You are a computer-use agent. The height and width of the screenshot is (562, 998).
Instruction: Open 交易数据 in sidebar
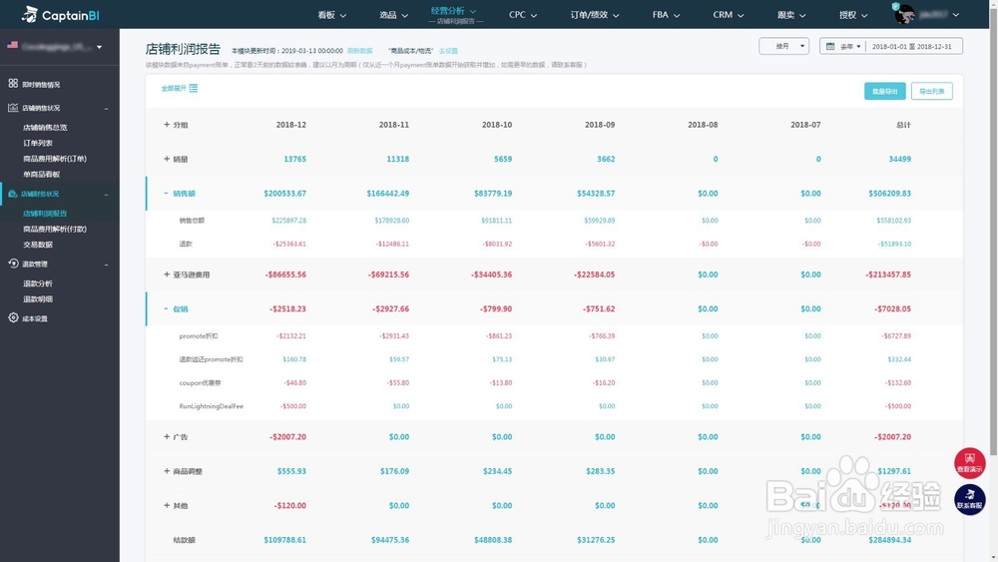(x=38, y=245)
